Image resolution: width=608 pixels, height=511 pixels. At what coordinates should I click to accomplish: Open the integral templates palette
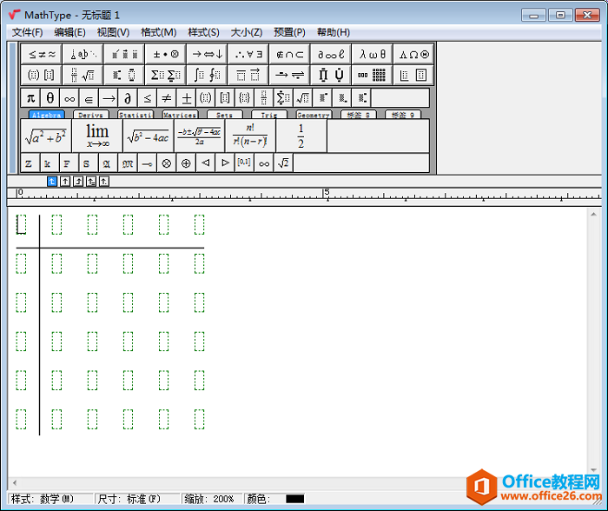(208, 75)
